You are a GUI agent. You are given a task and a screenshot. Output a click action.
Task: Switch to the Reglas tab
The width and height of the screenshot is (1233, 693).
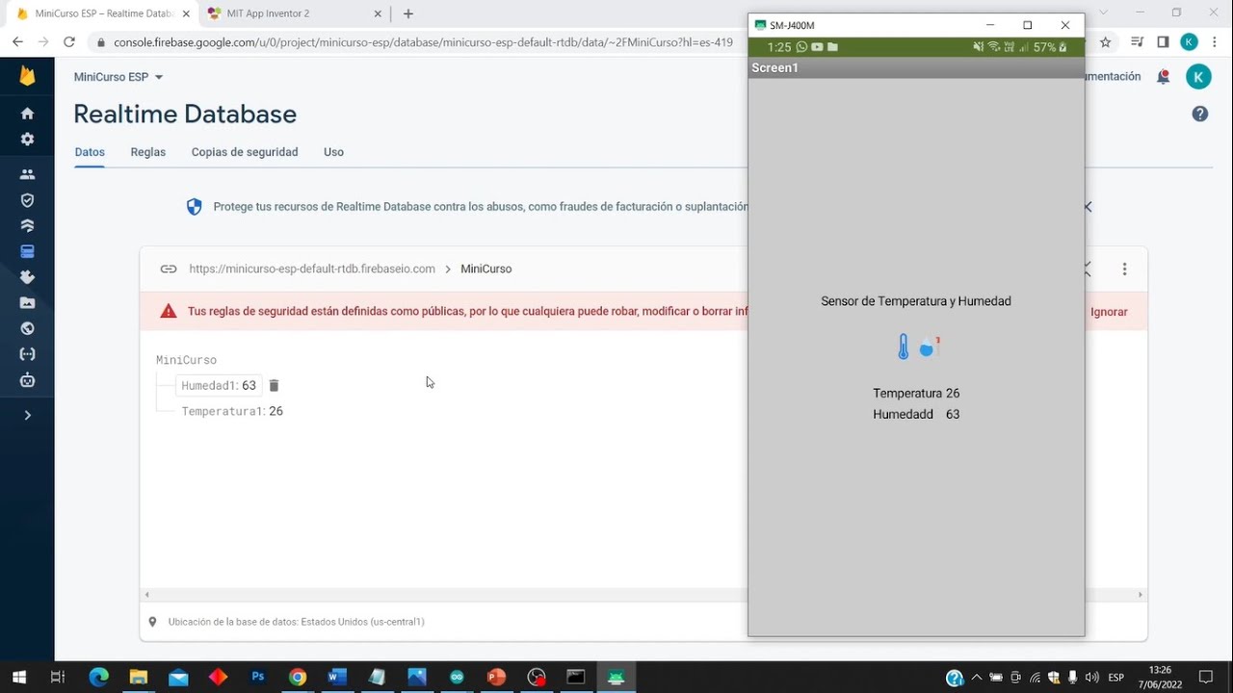148,152
